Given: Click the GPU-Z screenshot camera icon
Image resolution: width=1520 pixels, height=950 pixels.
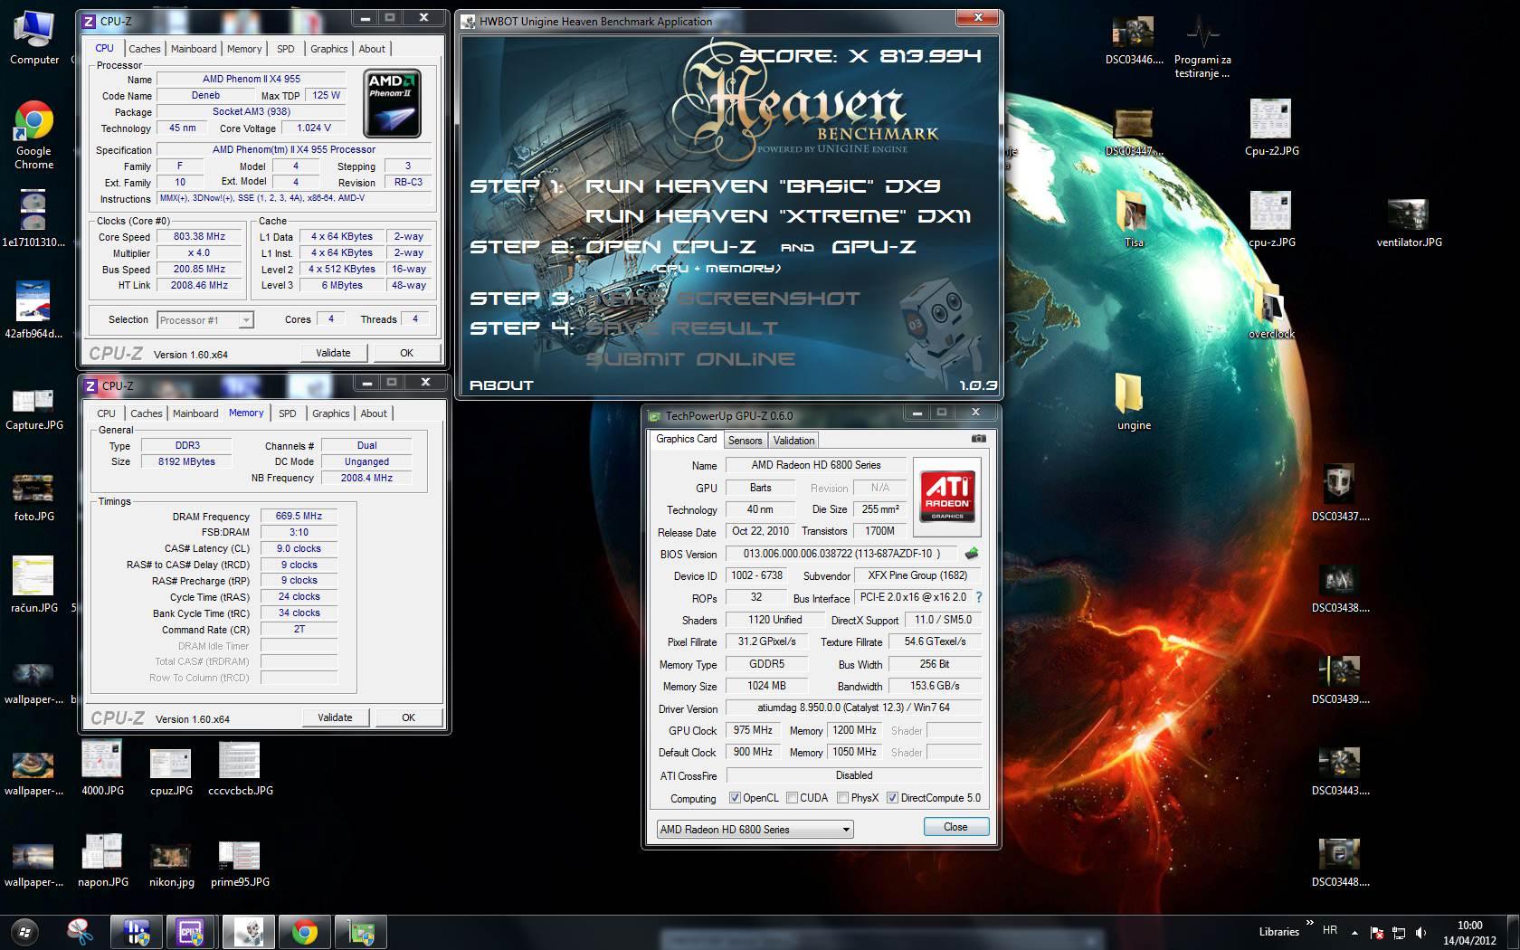Looking at the screenshot, I should 978,439.
